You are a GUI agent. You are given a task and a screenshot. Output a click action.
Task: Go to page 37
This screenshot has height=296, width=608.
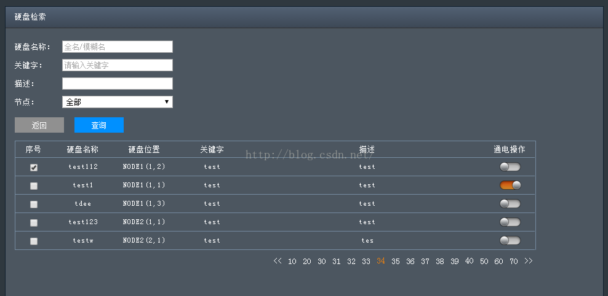point(425,262)
